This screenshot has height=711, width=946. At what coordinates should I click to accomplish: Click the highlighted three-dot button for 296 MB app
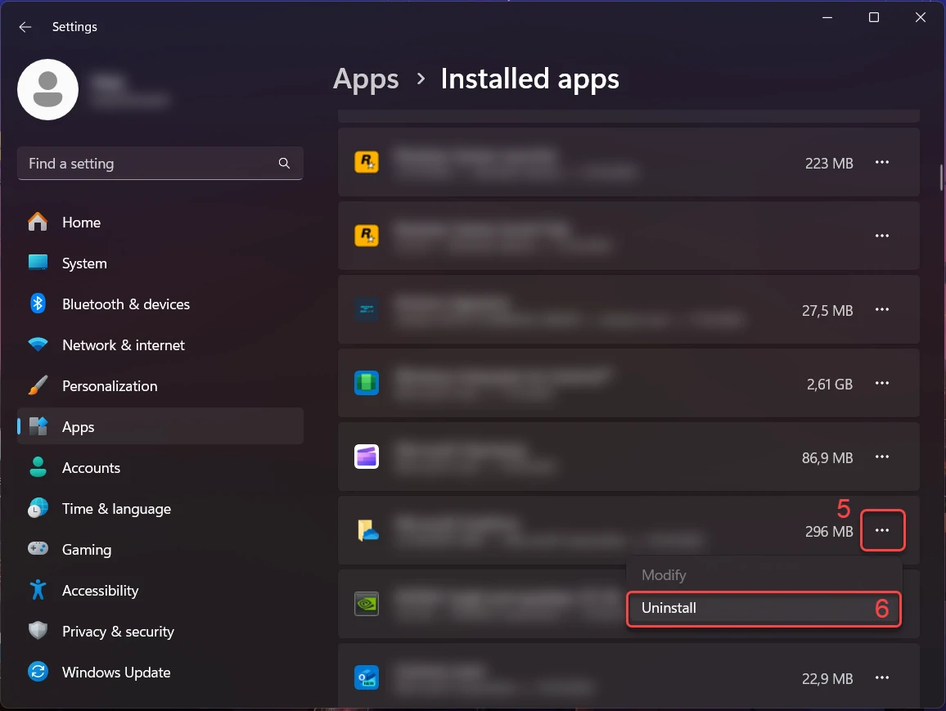pos(881,531)
